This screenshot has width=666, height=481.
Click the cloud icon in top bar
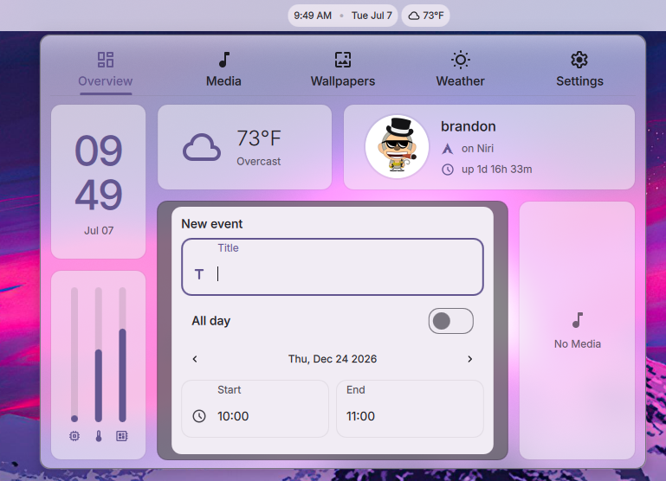click(x=414, y=16)
